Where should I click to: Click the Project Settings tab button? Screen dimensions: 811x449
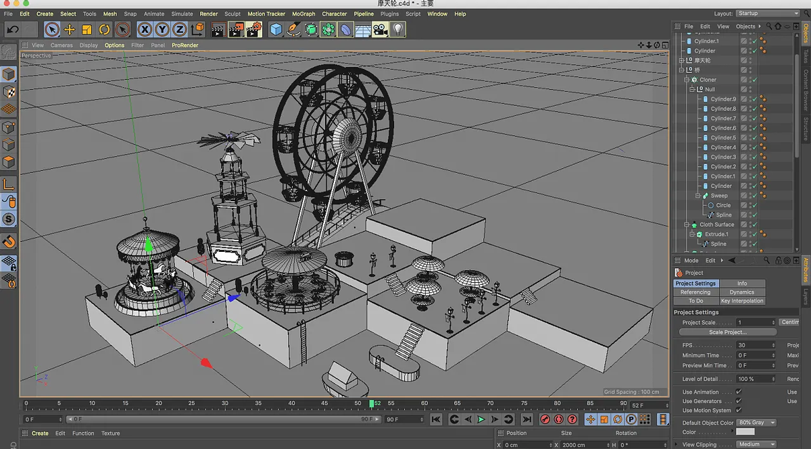pyautogui.click(x=695, y=284)
